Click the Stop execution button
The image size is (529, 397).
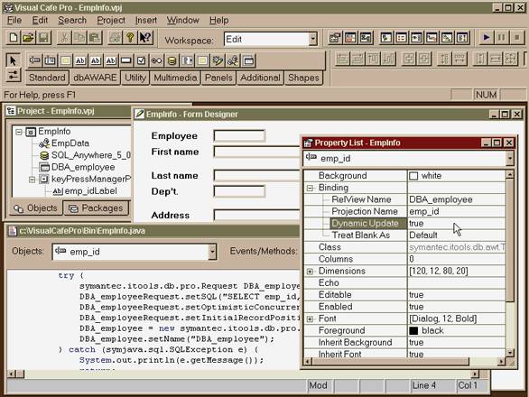click(517, 37)
